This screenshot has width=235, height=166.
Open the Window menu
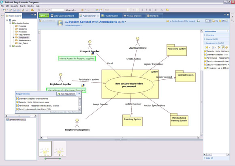[x=30, y=6]
